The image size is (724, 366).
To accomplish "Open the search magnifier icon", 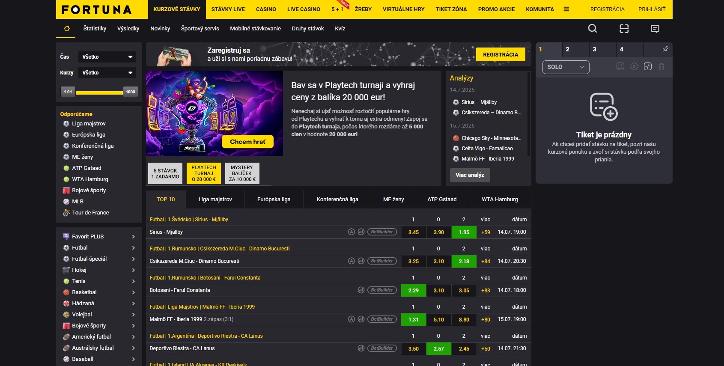I will [x=593, y=28].
